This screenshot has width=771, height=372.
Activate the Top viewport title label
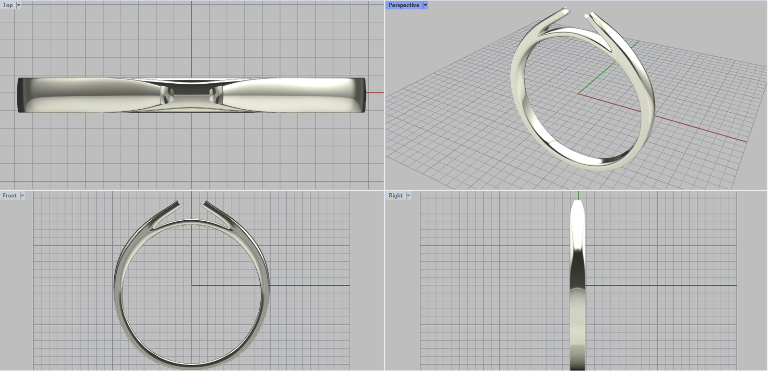click(8, 5)
